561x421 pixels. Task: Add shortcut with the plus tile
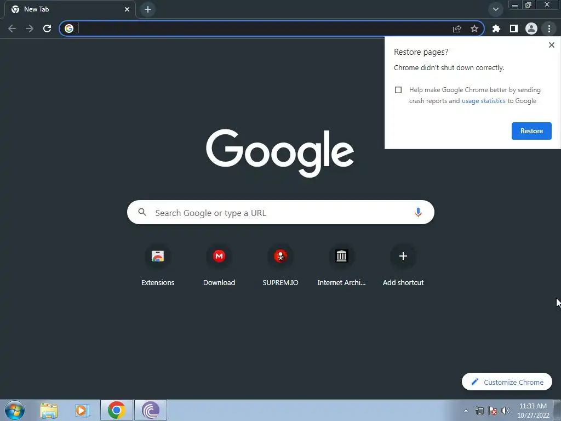pos(403,265)
